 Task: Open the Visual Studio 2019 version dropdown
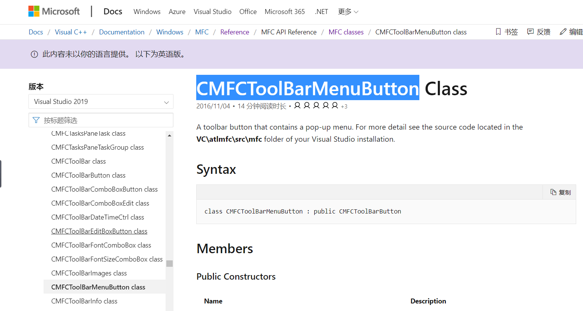click(x=101, y=102)
